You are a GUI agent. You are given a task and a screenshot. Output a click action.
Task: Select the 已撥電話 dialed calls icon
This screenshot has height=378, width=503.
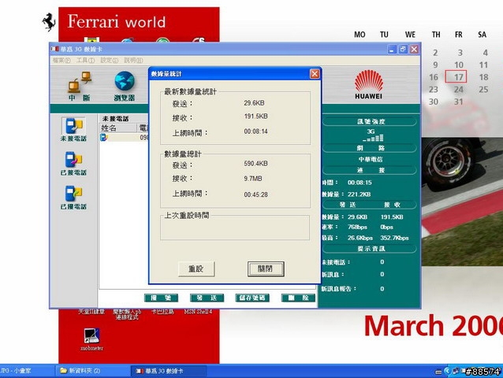[x=73, y=198]
